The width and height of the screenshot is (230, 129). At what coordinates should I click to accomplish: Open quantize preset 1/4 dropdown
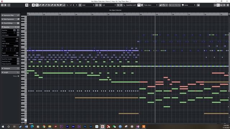(109, 5)
